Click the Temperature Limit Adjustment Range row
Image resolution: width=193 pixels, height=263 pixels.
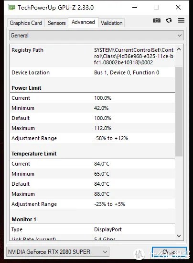pos(93,204)
